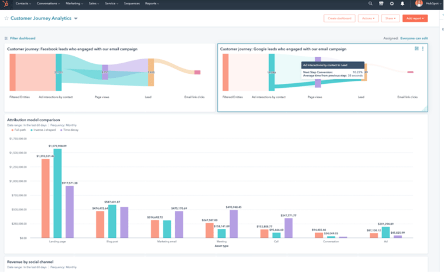Expand the Add report dropdown button
444x273 pixels.
(x=415, y=19)
